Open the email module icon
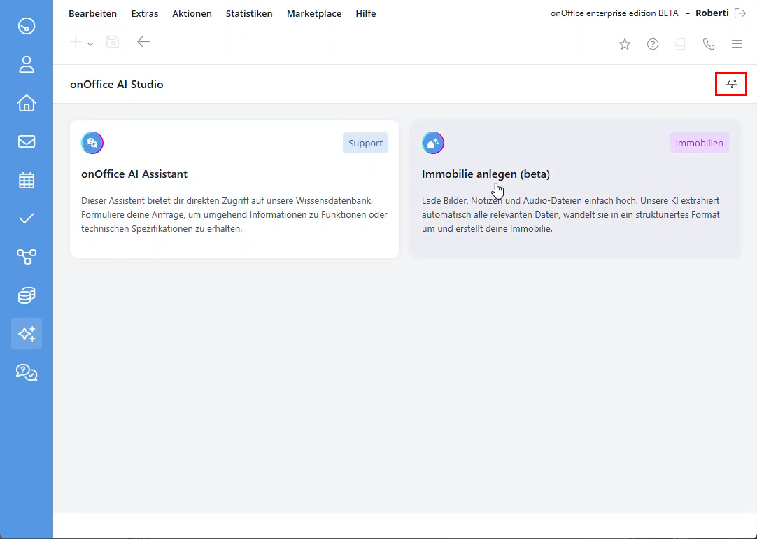 coord(26,141)
